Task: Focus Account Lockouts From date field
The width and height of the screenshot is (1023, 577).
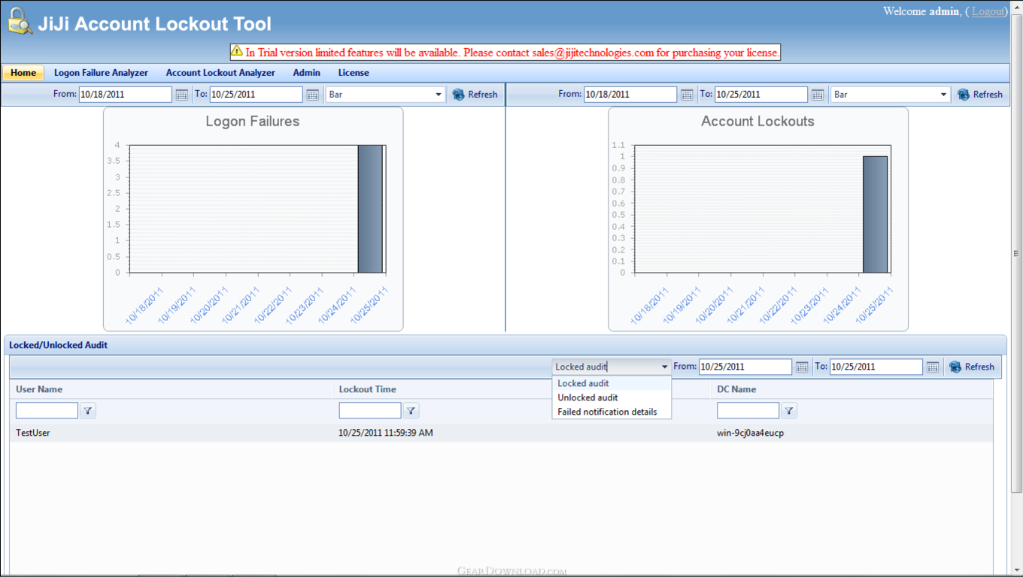Action: click(630, 95)
